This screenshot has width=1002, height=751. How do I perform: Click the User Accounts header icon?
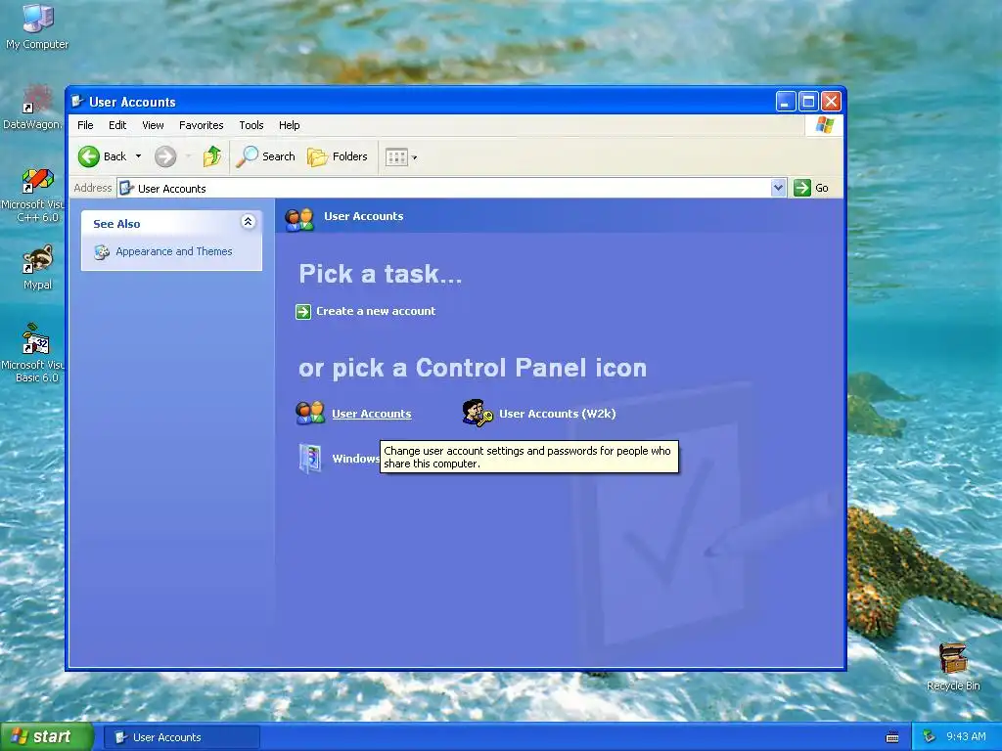coord(299,219)
